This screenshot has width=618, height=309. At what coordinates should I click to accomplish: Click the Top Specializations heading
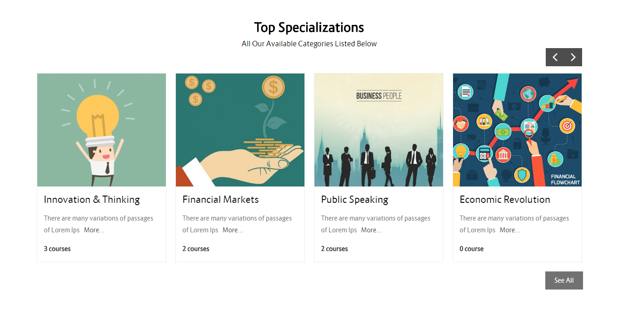[x=309, y=27]
